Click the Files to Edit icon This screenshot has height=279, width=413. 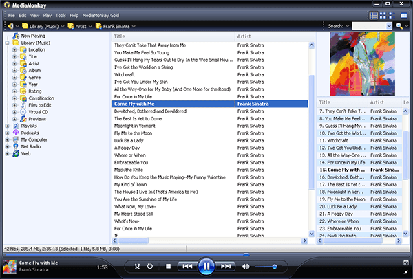[23, 105]
